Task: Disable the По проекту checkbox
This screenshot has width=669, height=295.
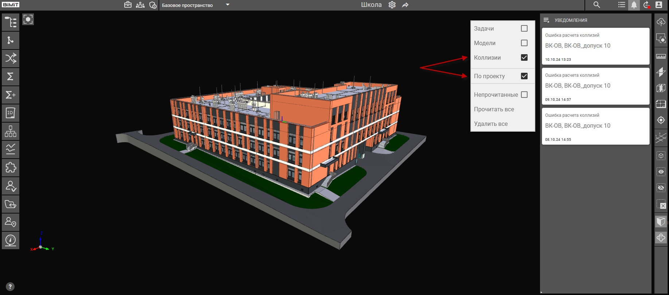Action: pyautogui.click(x=524, y=76)
